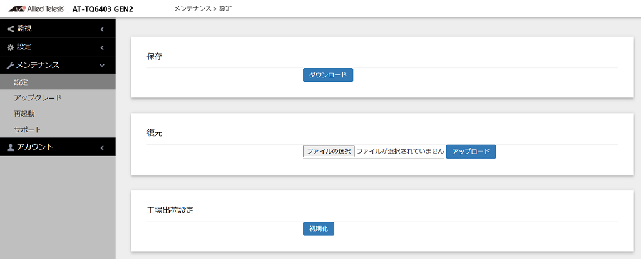Go to the サポート page

coord(58,129)
